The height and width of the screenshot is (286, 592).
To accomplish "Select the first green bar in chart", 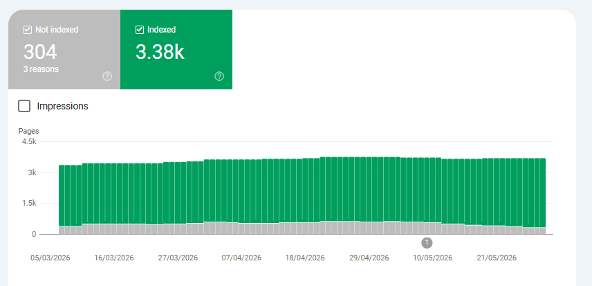I will (62, 195).
